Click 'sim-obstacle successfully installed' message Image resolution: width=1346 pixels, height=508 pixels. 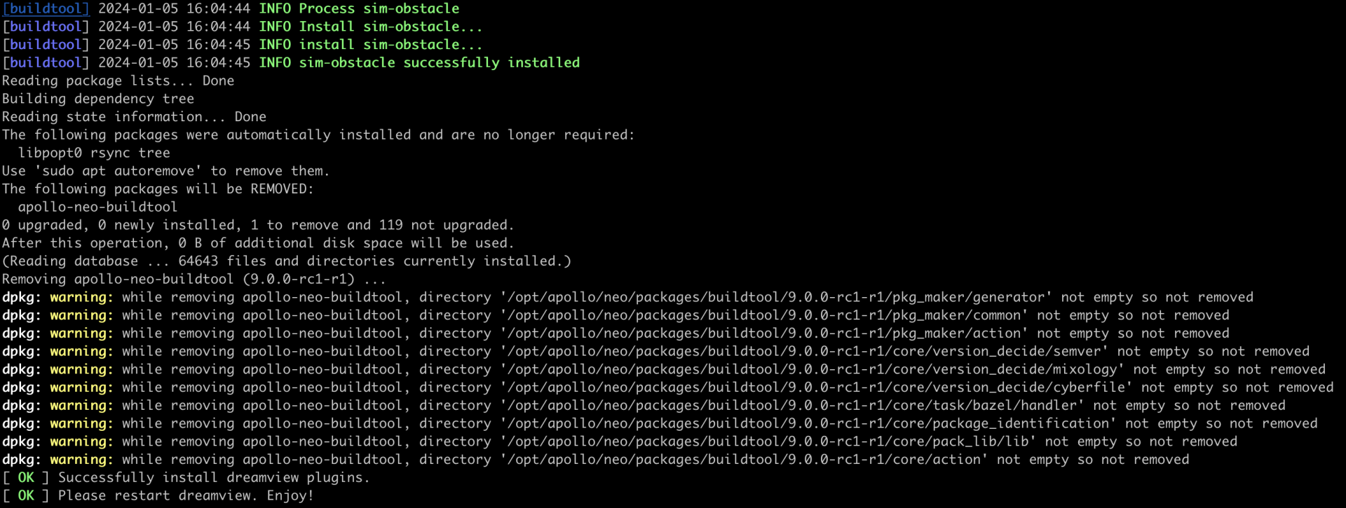[439, 62]
